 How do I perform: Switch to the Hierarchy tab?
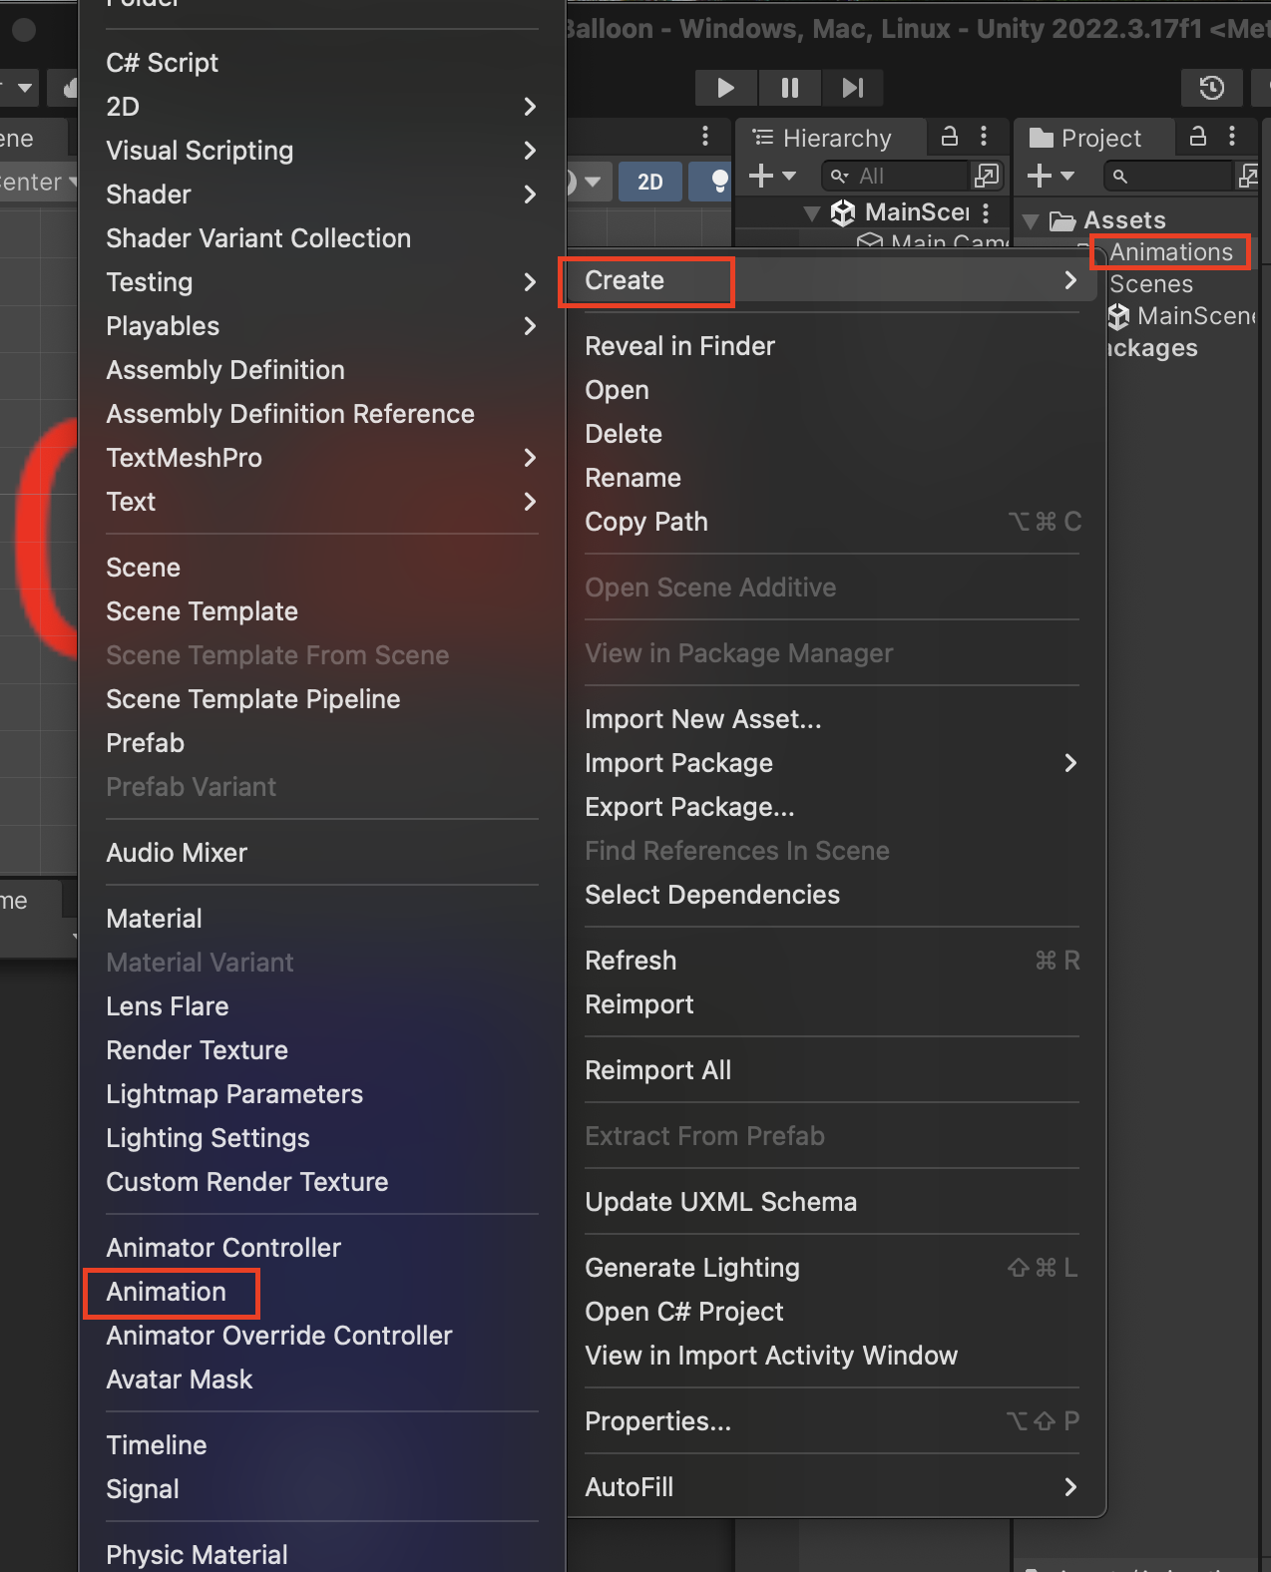[822, 138]
